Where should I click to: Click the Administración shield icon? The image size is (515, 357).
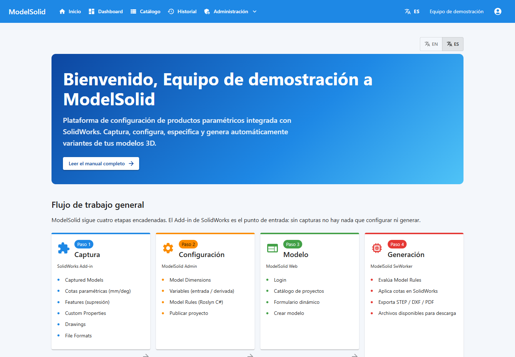click(207, 11)
